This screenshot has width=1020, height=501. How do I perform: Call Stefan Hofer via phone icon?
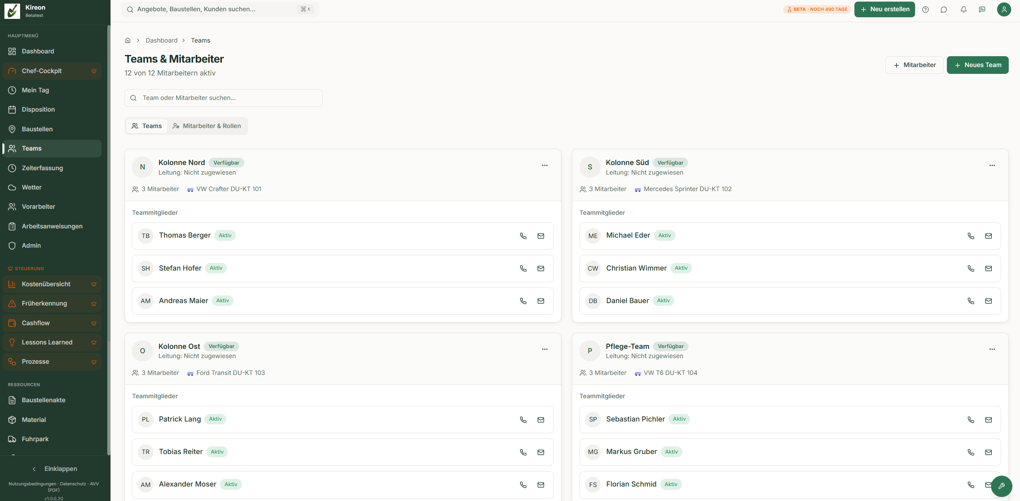coord(523,269)
